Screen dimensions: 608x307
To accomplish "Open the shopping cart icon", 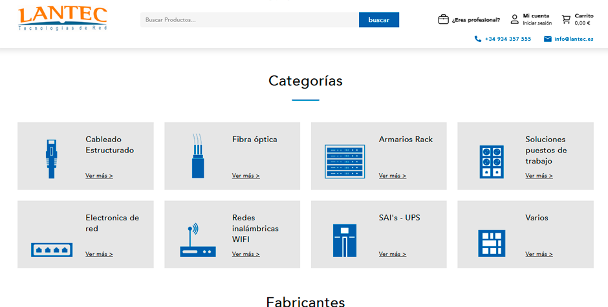I will [x=566, y=19].
